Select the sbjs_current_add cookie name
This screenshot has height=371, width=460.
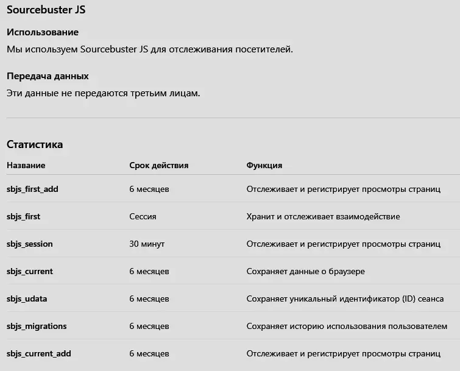pyautogui.click(x=39, y=353)
